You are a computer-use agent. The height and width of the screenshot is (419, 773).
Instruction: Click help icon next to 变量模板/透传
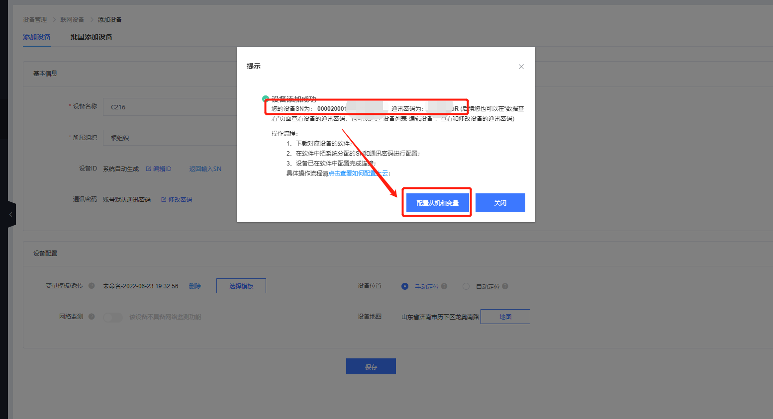(92, 286)
